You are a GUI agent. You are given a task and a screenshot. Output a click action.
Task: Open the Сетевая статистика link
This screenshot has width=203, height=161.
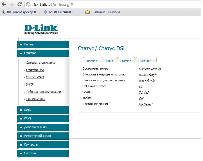pos(40,63)
